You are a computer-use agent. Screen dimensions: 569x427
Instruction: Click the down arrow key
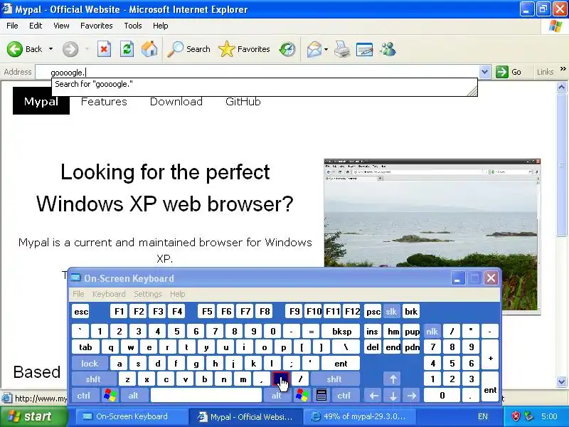coord(393,395)
